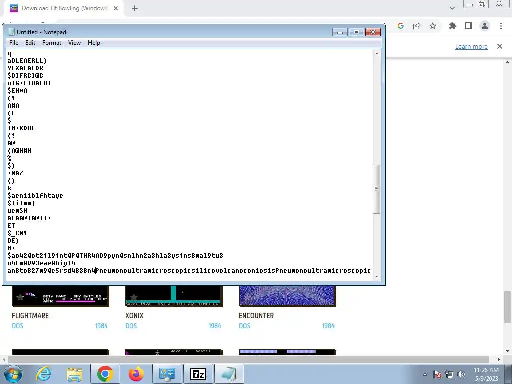The height and width of the screenshot is (384, 512).
Task: Click the FLIGHTMARE game title link
Action: click(30, 316)
